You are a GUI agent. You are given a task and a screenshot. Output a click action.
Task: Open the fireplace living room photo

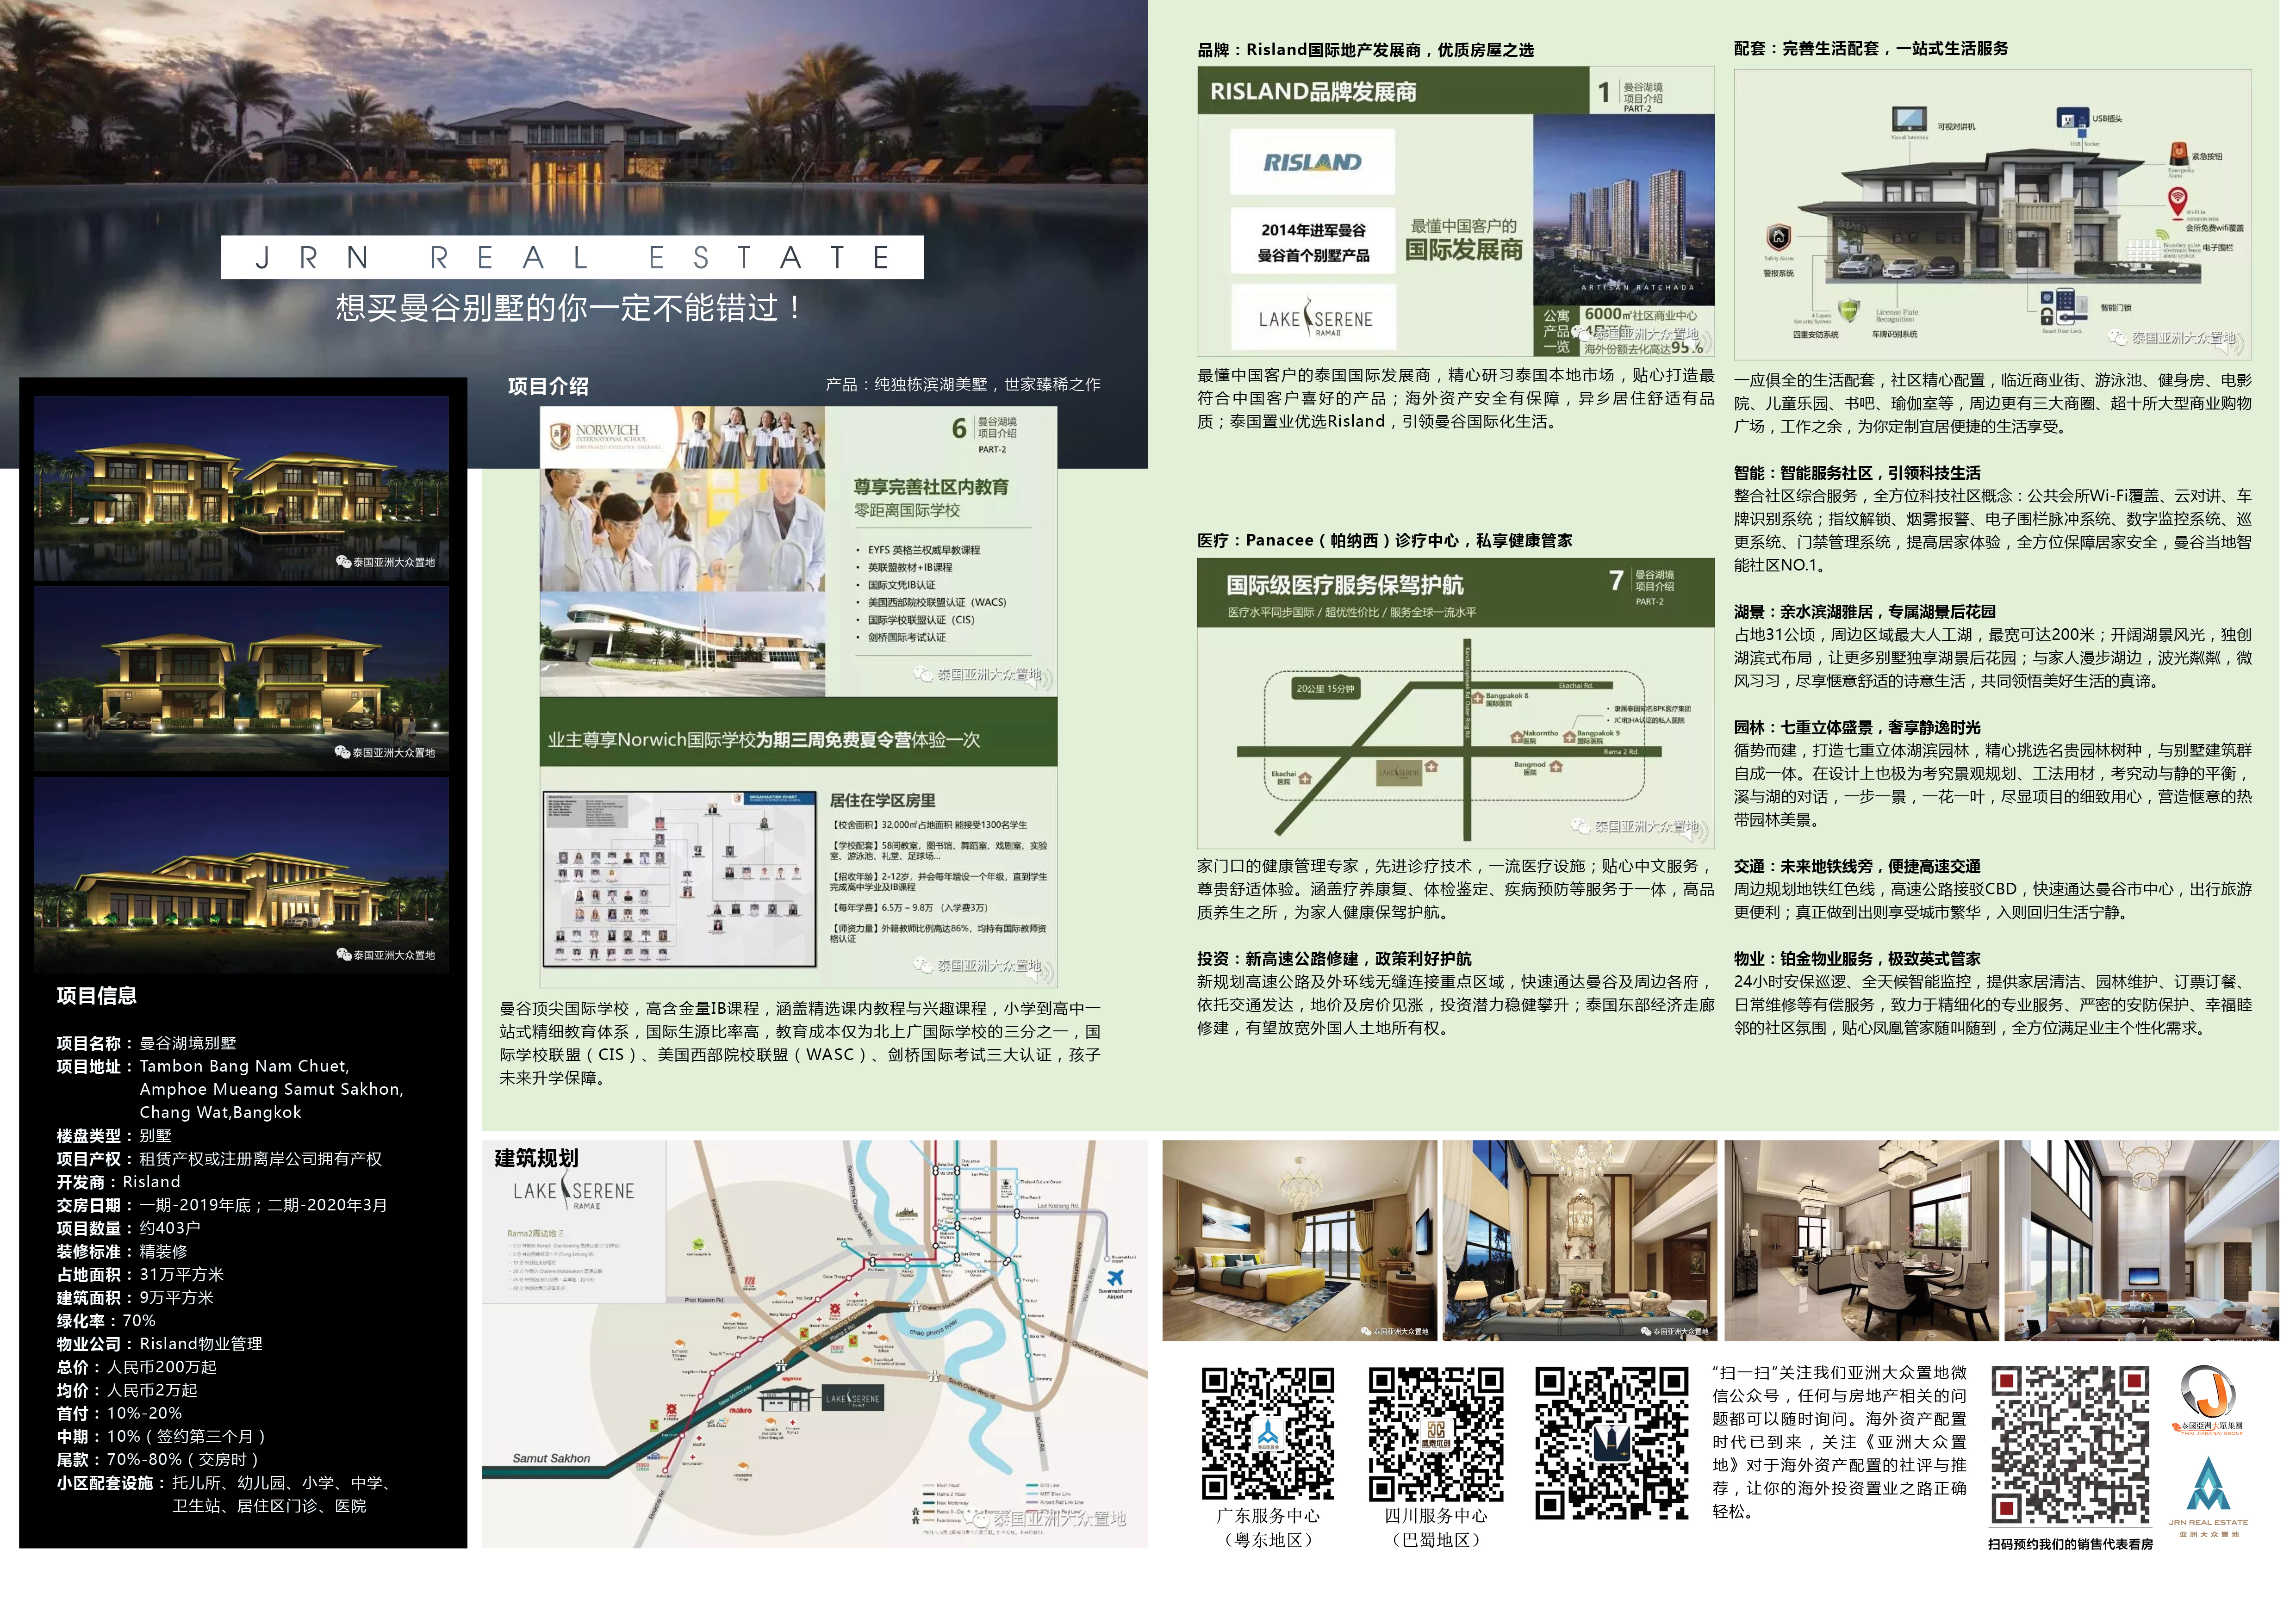click(1580, 1240)
